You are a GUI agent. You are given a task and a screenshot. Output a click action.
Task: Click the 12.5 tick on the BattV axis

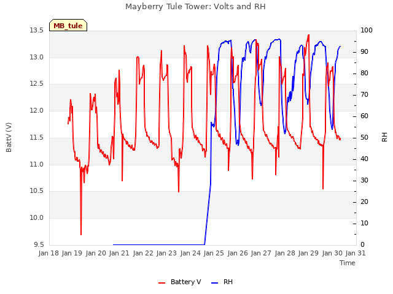37,84
